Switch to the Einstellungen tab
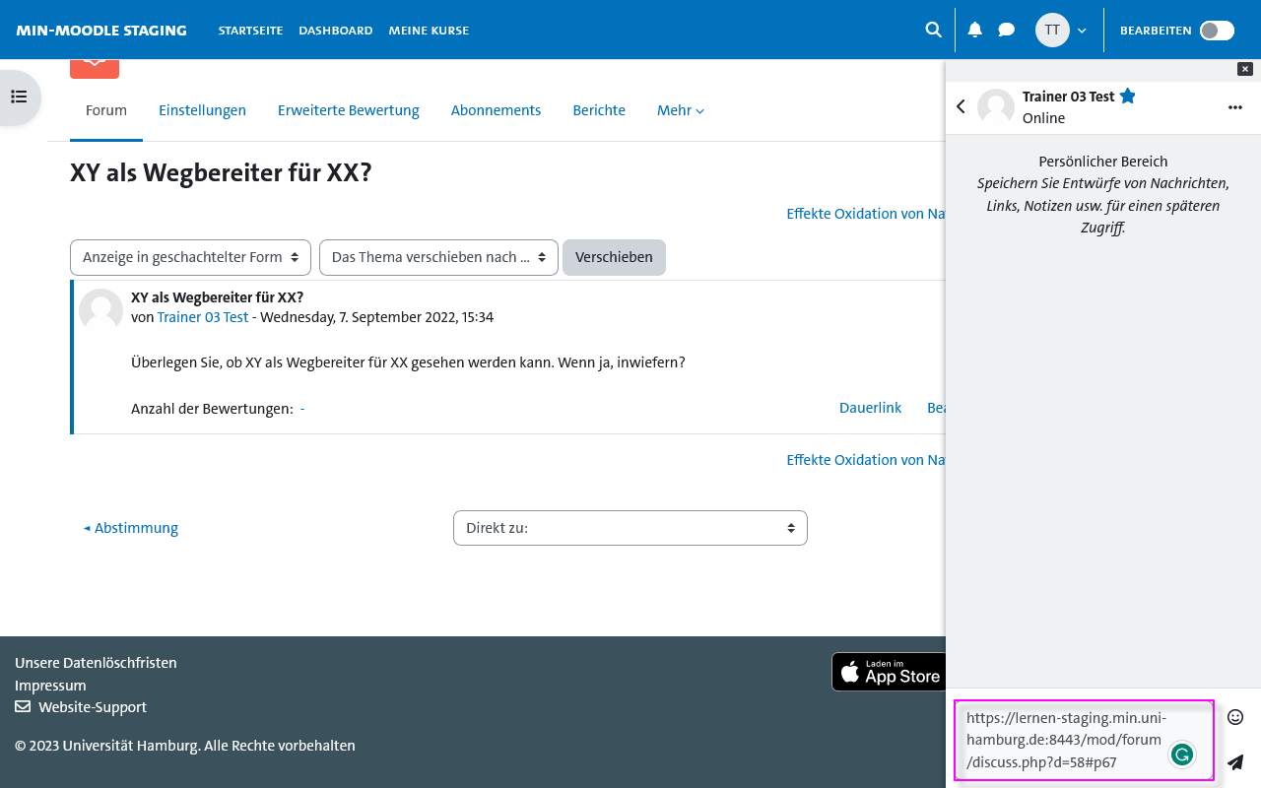 click(x=202, y=110)
